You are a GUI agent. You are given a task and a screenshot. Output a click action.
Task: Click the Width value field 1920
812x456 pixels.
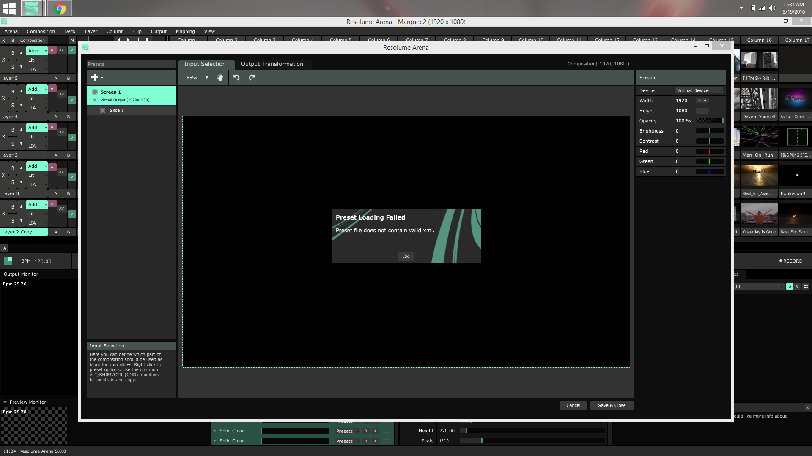682,100
